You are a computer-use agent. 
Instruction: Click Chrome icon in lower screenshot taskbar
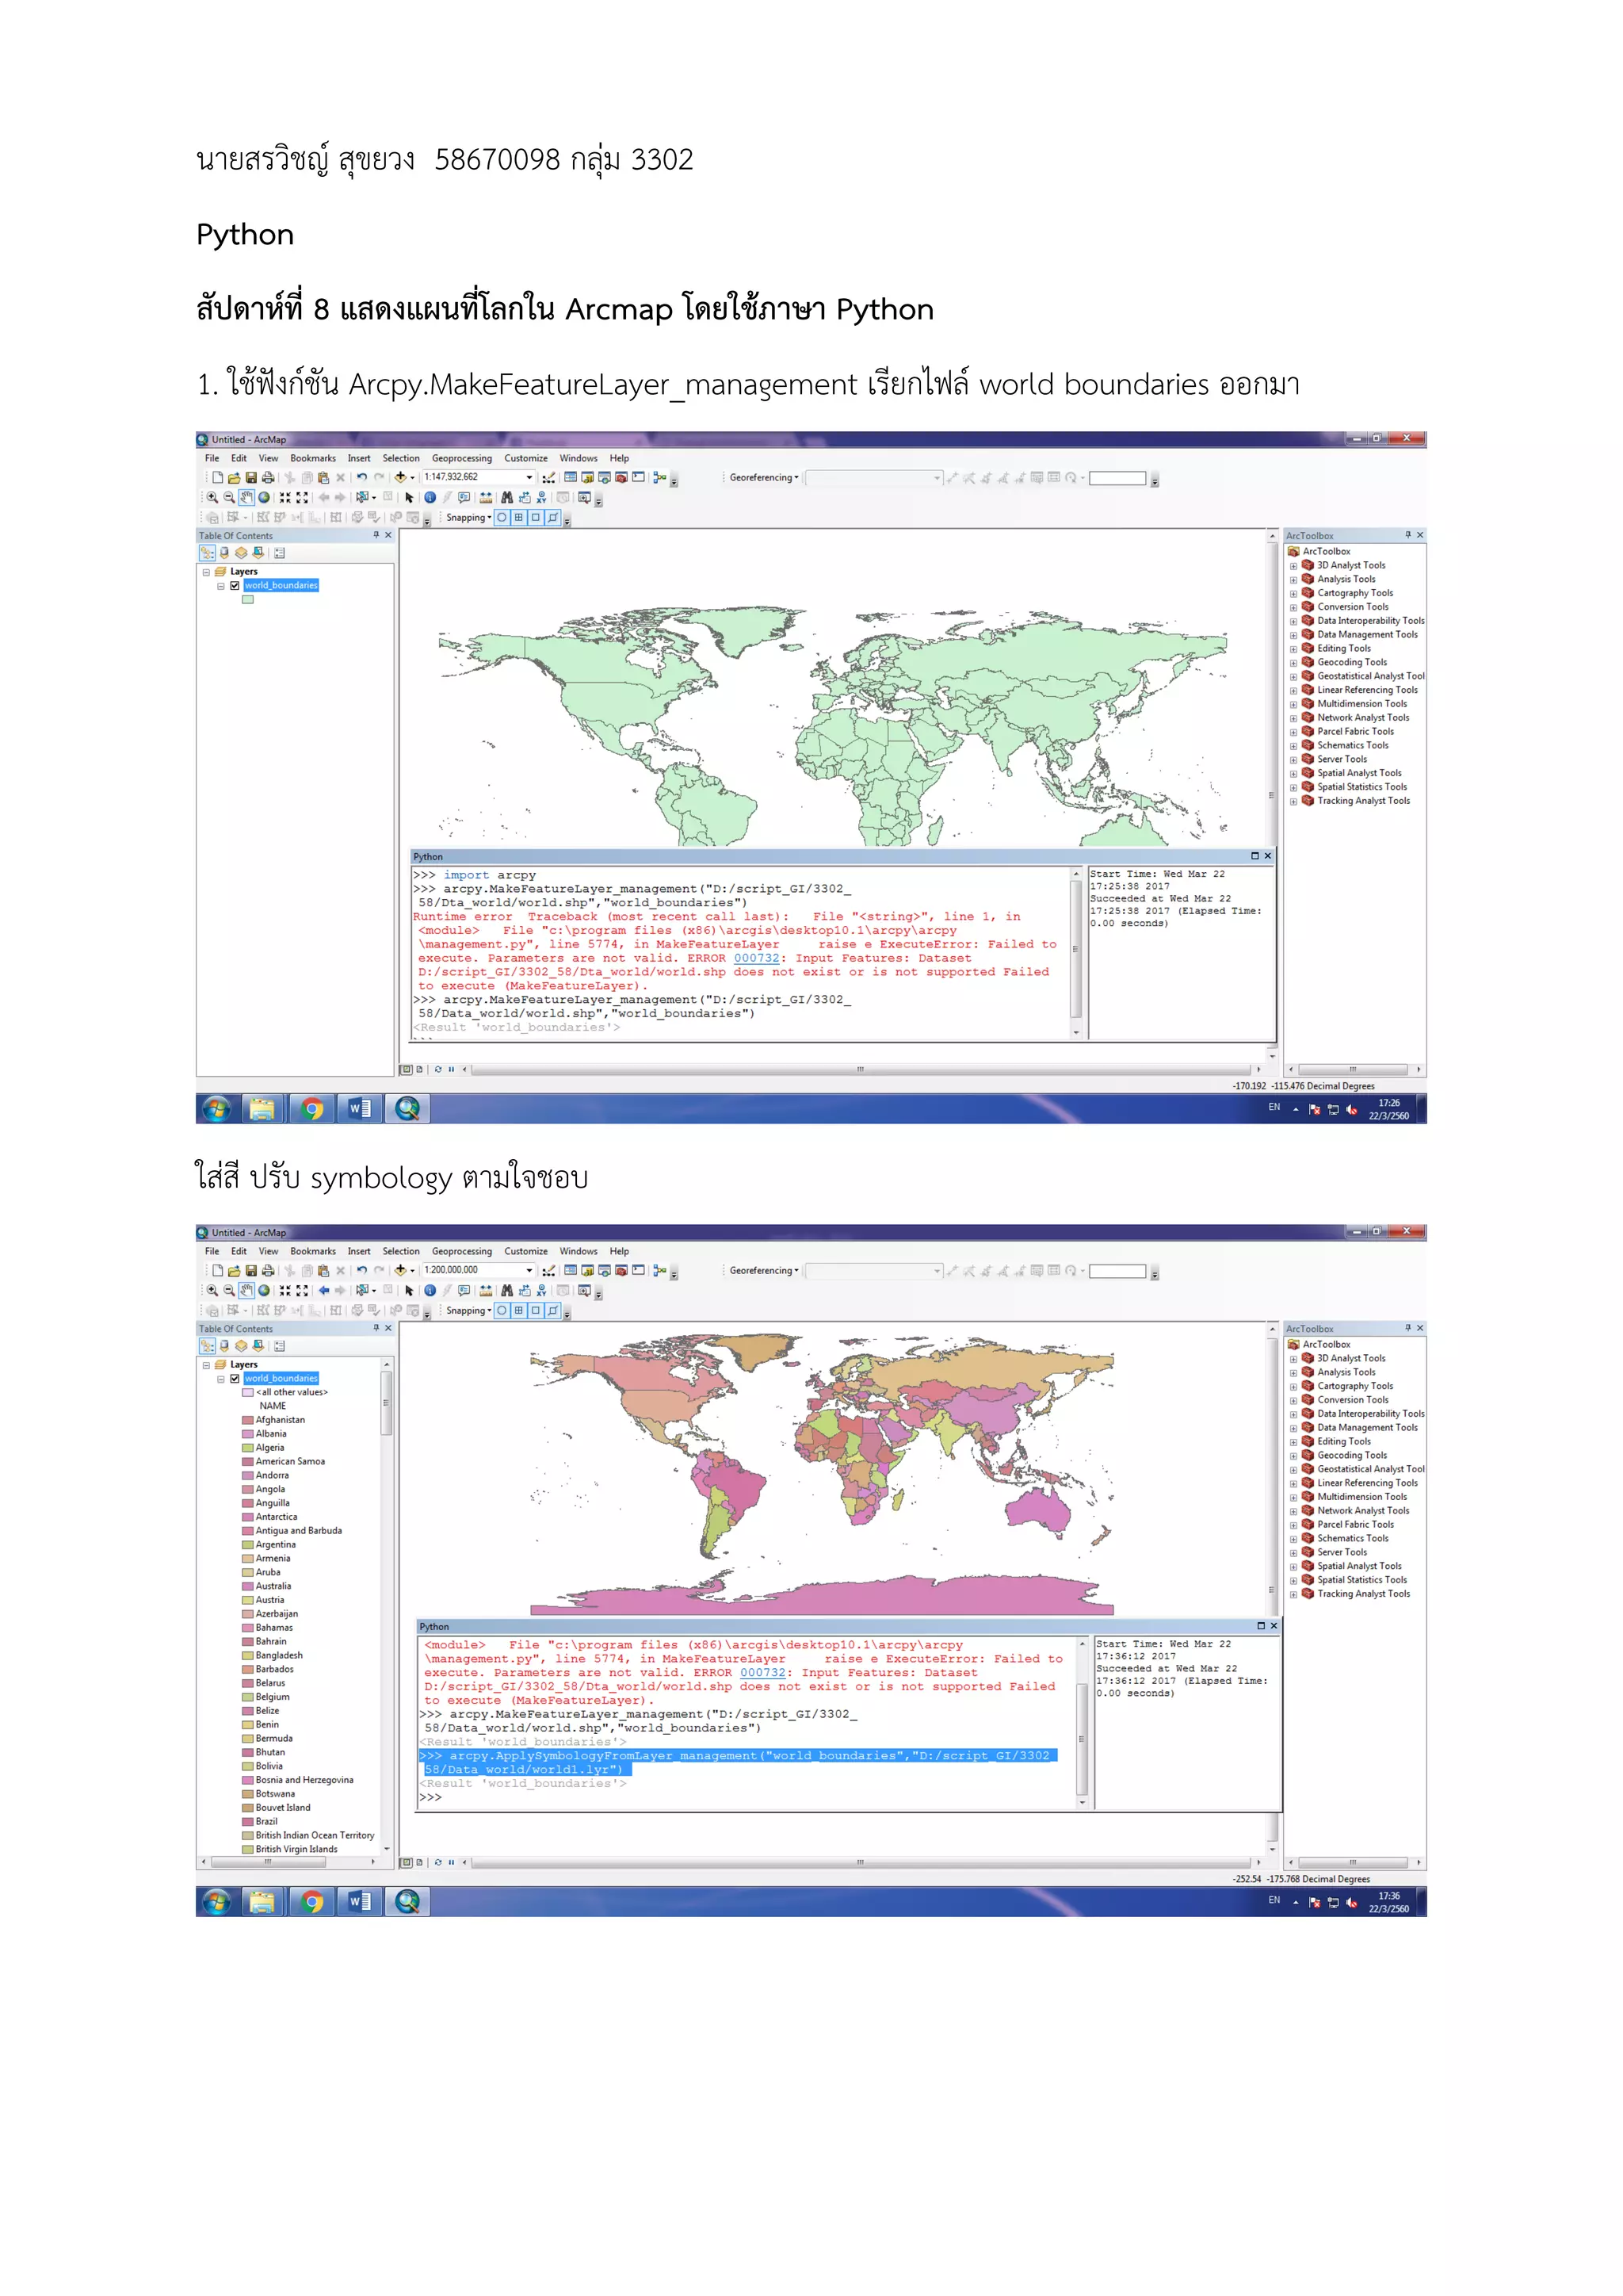coord(313,1901)
